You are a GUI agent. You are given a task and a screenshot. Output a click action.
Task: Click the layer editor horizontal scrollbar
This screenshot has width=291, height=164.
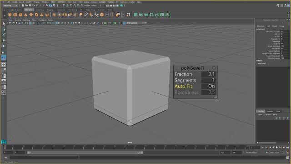(x=267, y=143)
